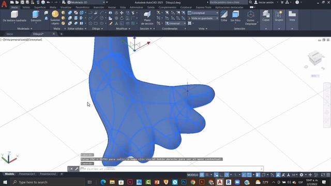This screenshot has height=186, width=331.
Task: Switch to the Inicio document tab
Action: pos(10,34)
